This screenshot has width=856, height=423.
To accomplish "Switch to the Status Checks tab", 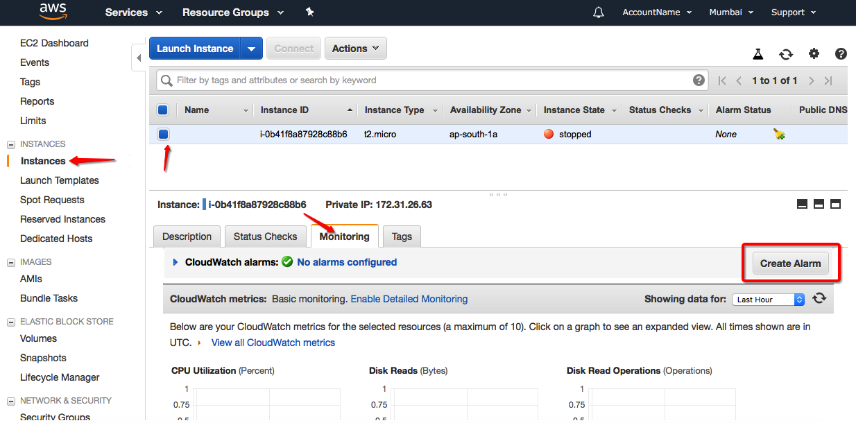I will tap(265, 236).
